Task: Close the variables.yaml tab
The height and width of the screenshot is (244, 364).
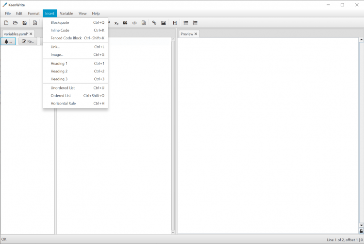Action: [x=31, y=34]
